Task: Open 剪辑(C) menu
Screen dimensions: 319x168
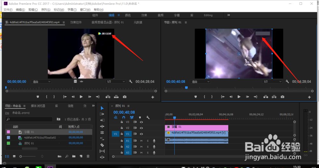Action: (x=33, y=10)
